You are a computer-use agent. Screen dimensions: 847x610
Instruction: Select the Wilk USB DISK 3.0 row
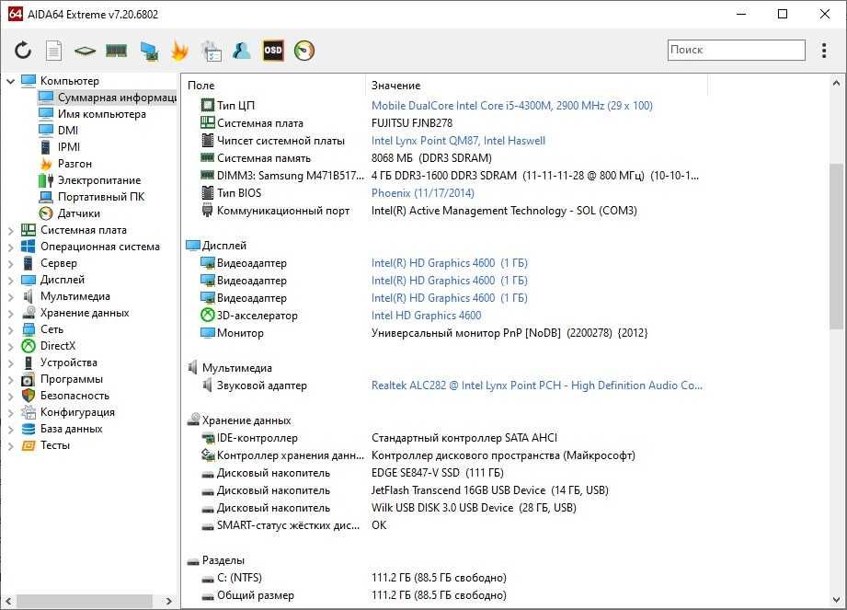(444, 508)
